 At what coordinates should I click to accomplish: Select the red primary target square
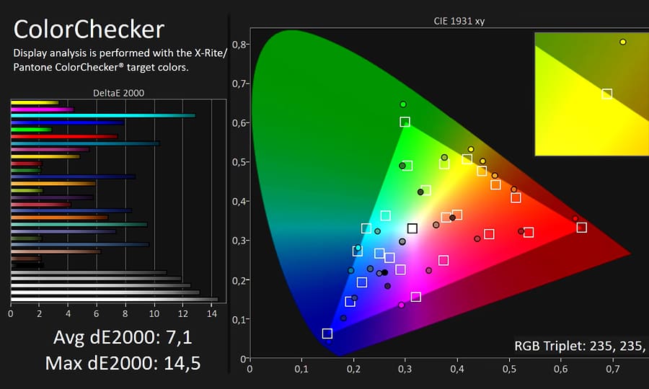[581, 228]
